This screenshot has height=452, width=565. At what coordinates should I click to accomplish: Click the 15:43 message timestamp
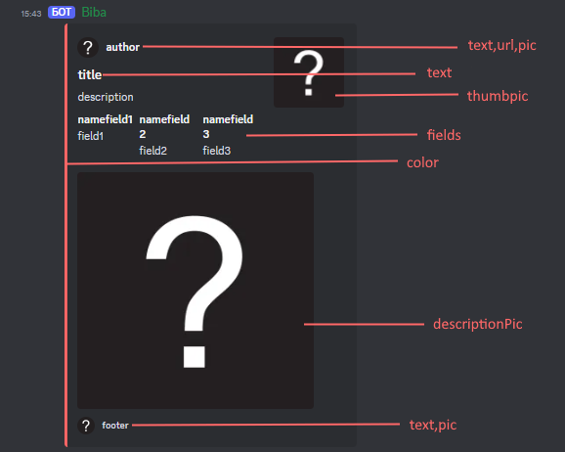tap(31, 14)
